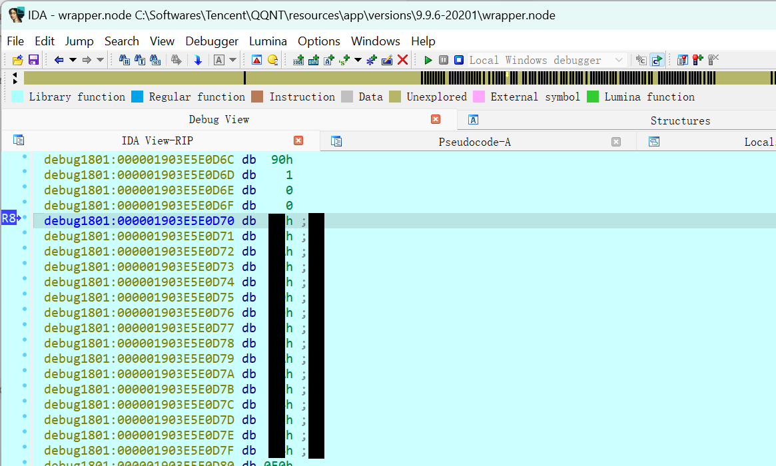Click the olive navigation band overview
The height and width of the screenshot is (466, 776).
tap(400, 78)
